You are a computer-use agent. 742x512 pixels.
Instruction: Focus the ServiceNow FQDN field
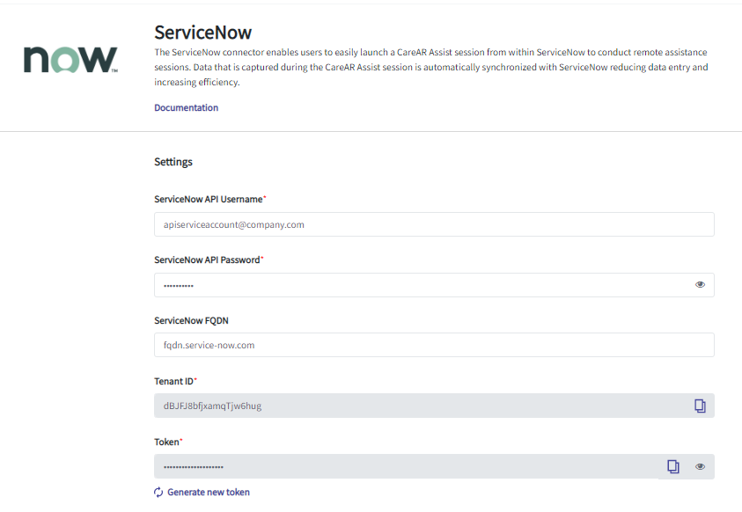pyautogui.click(x=434, y=345)
